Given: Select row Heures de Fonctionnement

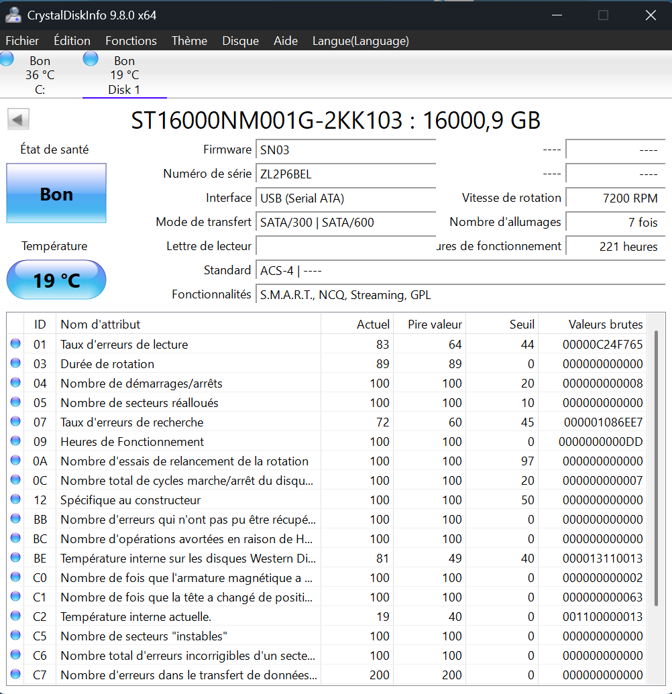Looking at the screenshot, I should (x=327, y=441).
